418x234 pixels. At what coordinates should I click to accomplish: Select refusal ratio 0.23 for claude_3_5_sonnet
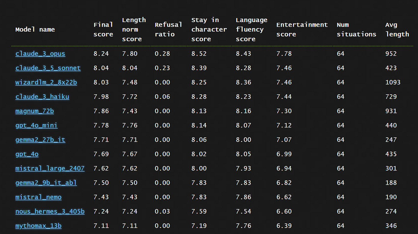(x=162, y=68)
